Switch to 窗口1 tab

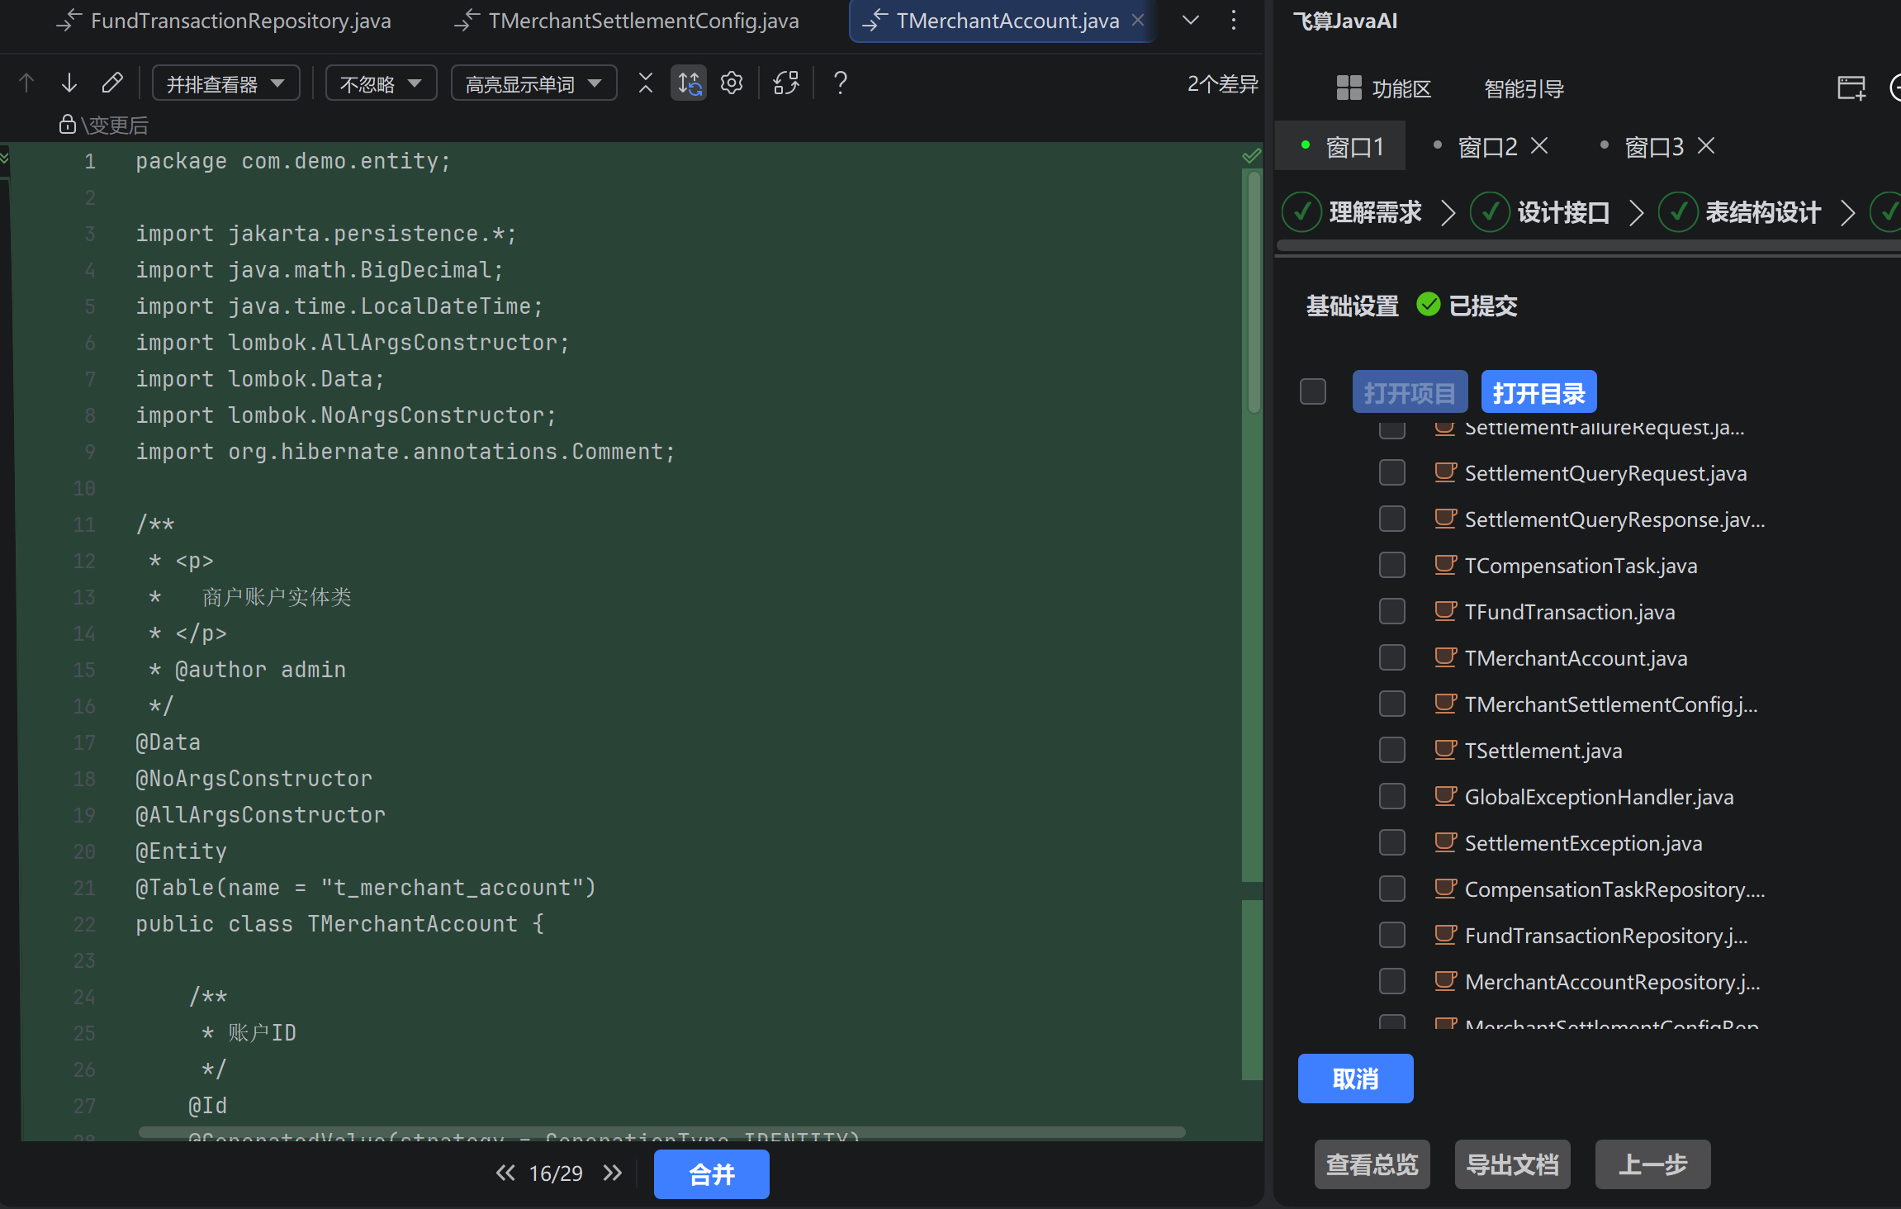coord(1341,146)
